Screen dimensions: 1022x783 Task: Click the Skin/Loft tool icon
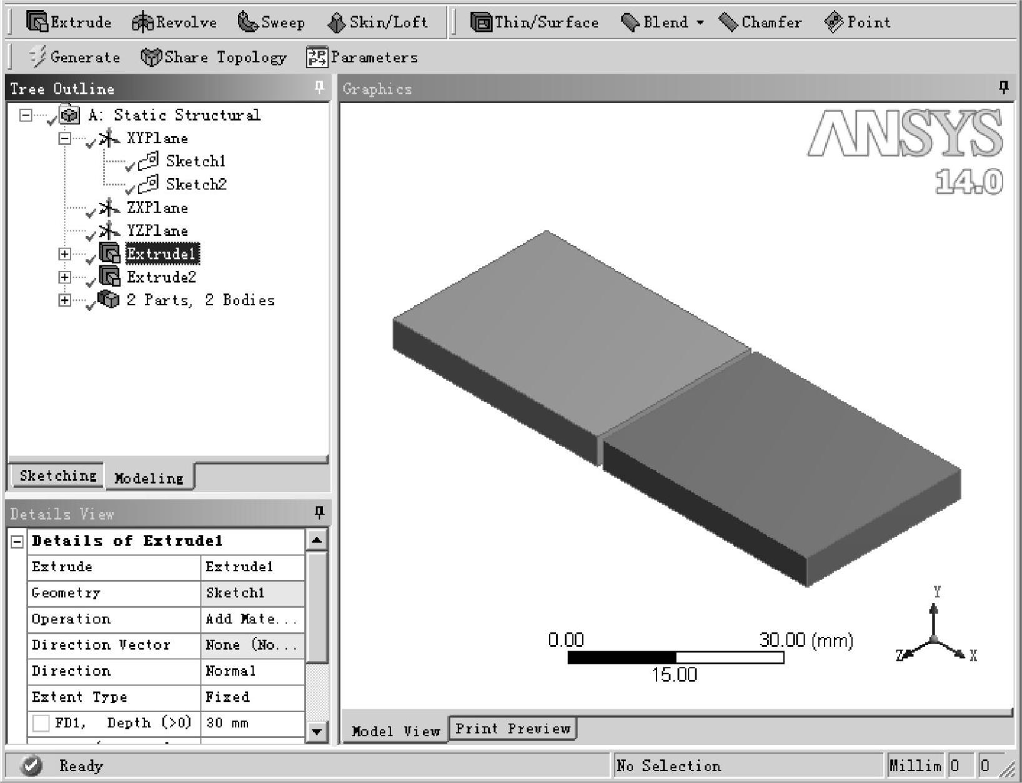point(336,23)
